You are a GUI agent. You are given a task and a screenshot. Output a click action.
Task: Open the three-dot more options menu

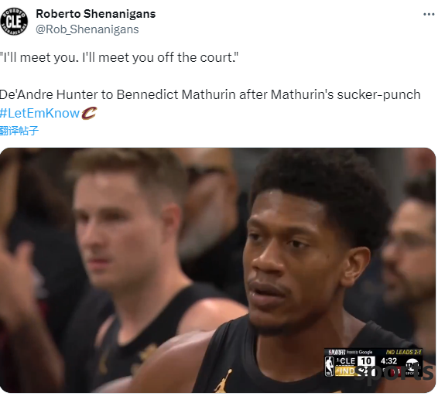pyautogui.click(x=429, y=14)
